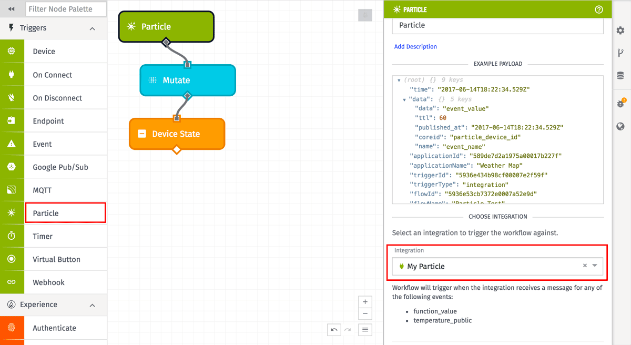631x345 pixels.
Task: Collapse the Experience section chevron
Action: tap(93, 305)
